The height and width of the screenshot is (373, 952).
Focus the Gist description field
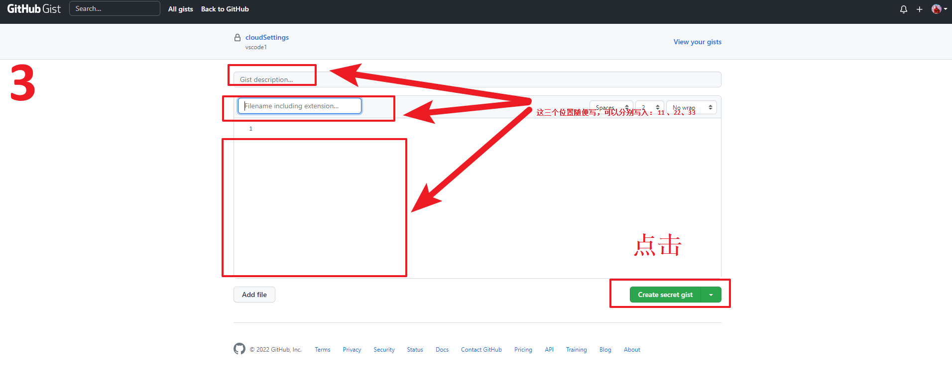477,79
